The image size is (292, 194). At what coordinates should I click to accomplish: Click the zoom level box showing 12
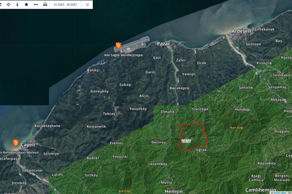tap(87, 5)
